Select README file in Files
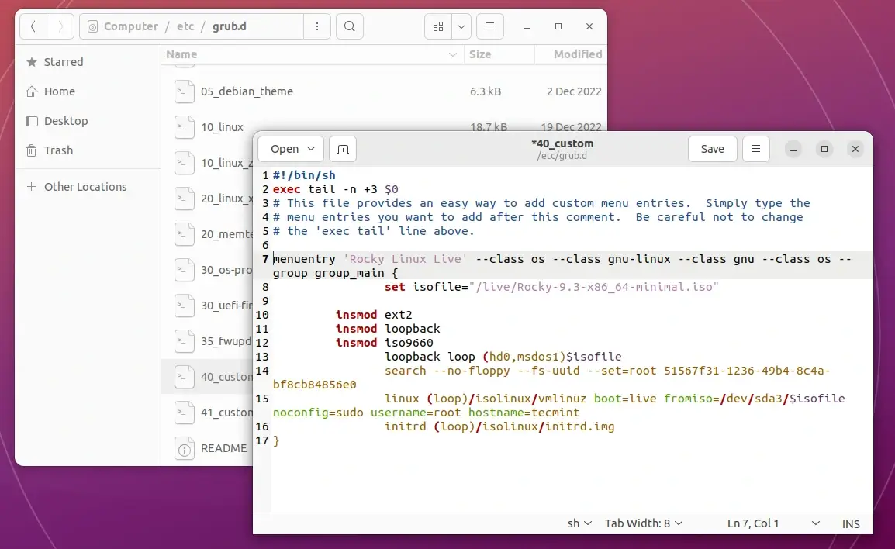The image size is (895, 549). pos(223,448)
